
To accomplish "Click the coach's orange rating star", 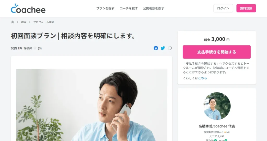I will (225, 132).
